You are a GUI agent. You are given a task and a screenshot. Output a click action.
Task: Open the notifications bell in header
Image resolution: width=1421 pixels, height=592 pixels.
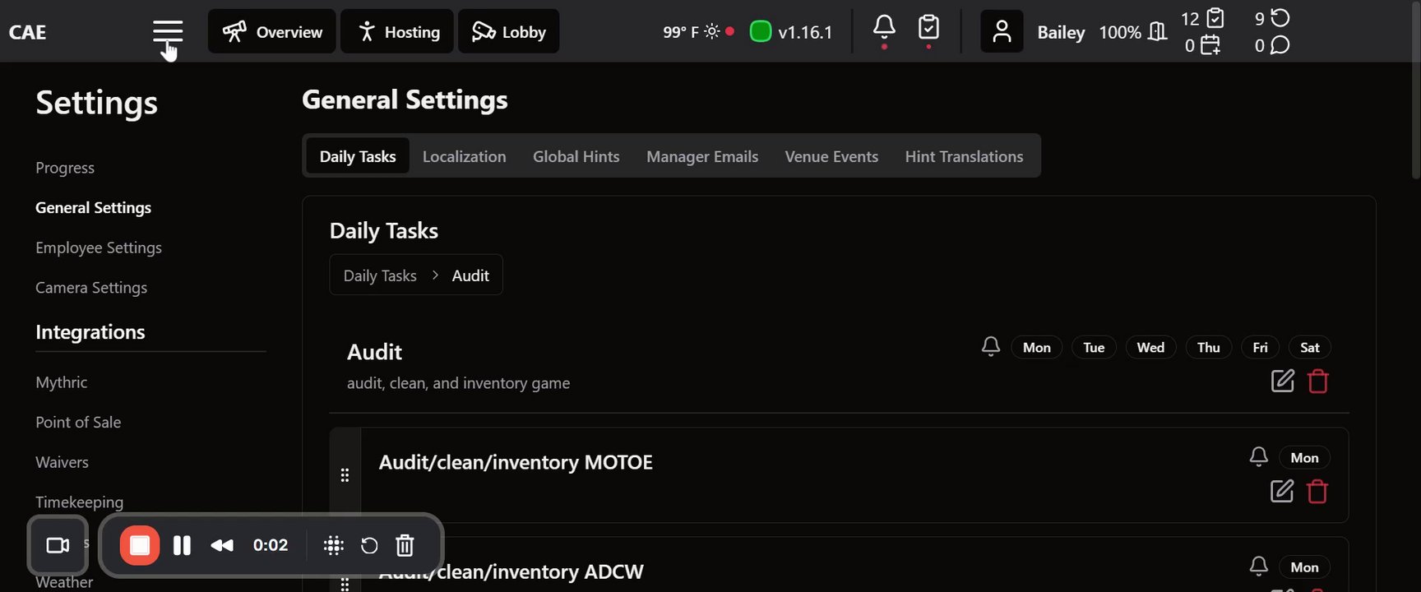[884, 28]
